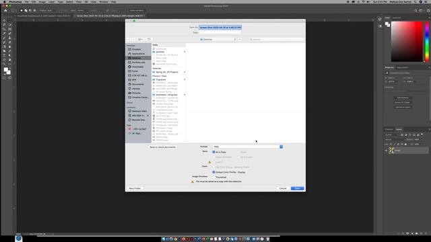Hide the layer using its eye icon
Image resolution: width=431 pixels, height=242 pixels.
[x=386, y=151]
